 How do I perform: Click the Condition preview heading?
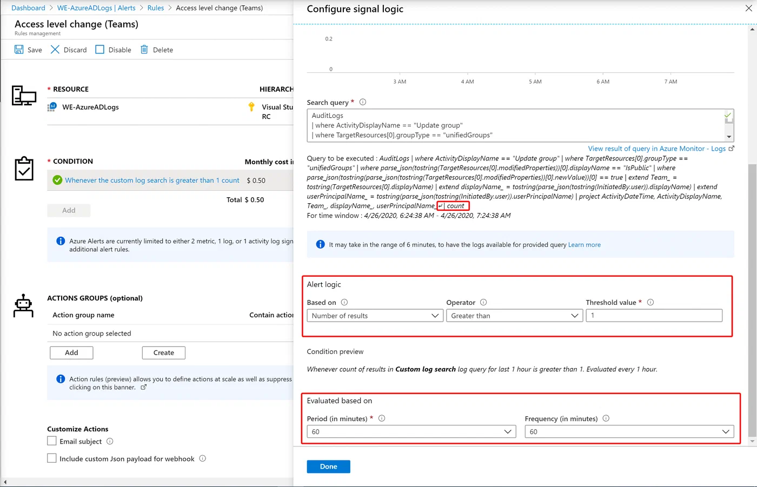(335, 351)
